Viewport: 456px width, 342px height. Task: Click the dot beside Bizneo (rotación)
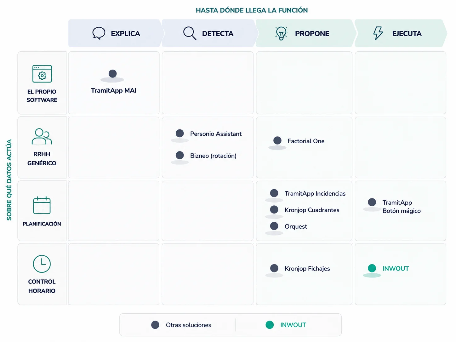tap(180, 155)
